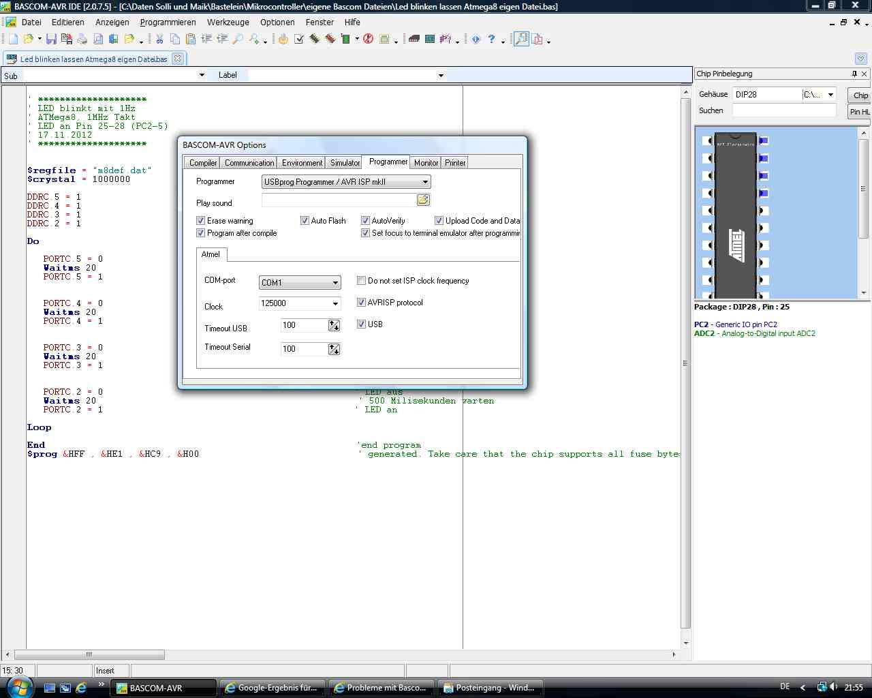Click the Unindent lines icon
This screenshot has height=698, width=872.
[222, 40]
